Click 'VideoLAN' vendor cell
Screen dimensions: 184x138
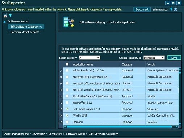[x=162, y=109]
